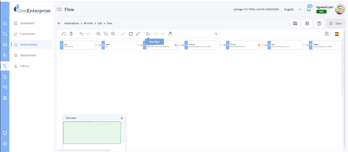Click the All Units breadcrumb link
The width and height of the screenshot is (348, 152).
[88, 23]
